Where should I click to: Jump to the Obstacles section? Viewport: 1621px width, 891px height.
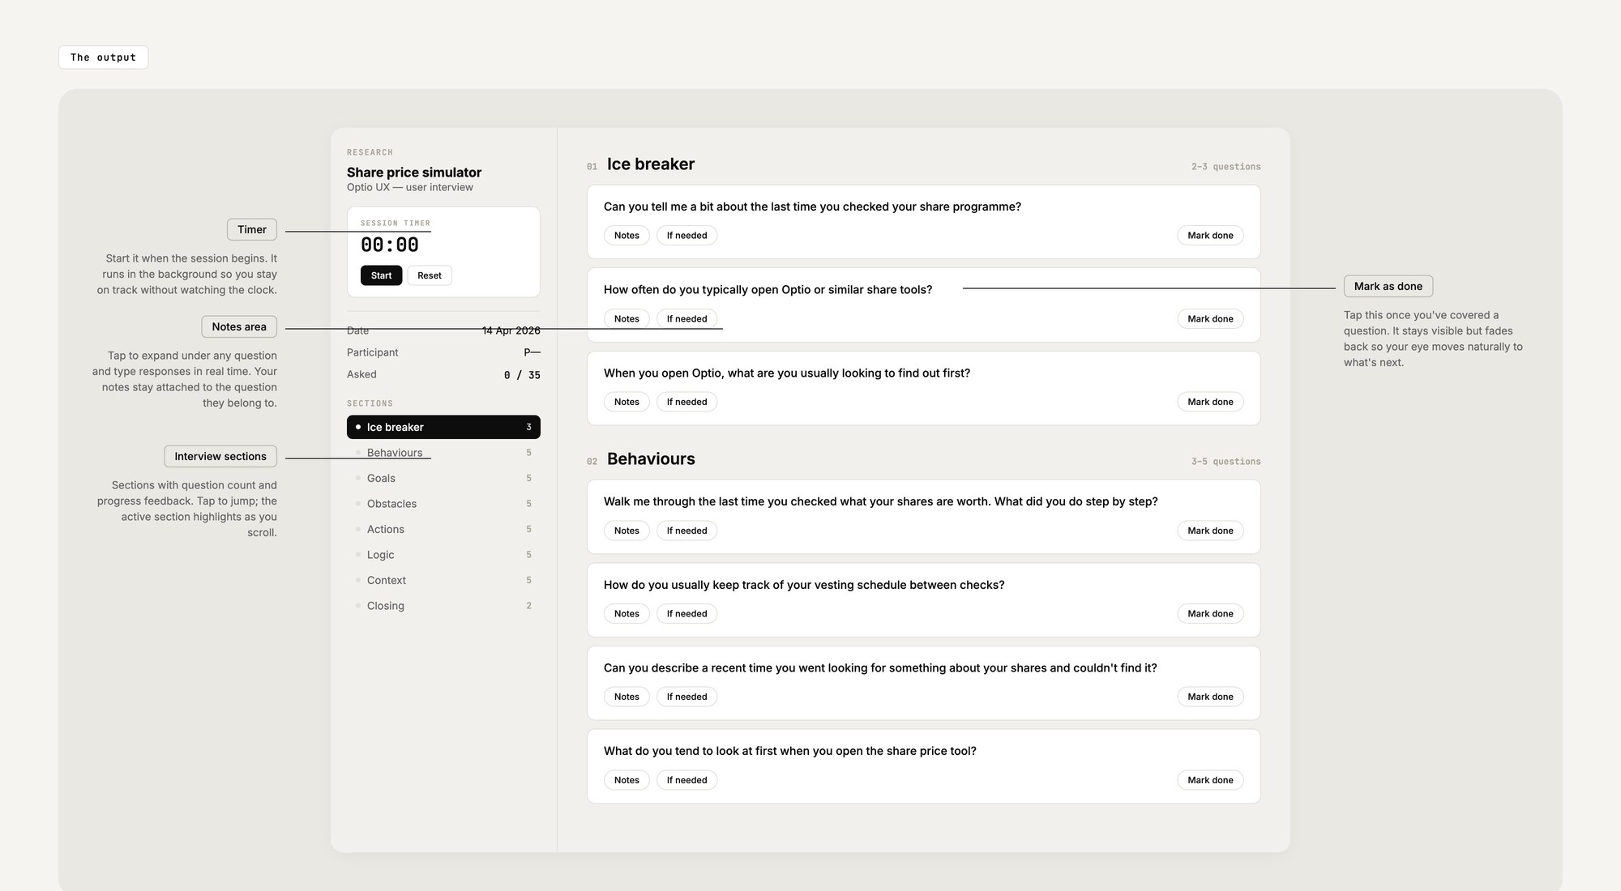coord(443,504)
